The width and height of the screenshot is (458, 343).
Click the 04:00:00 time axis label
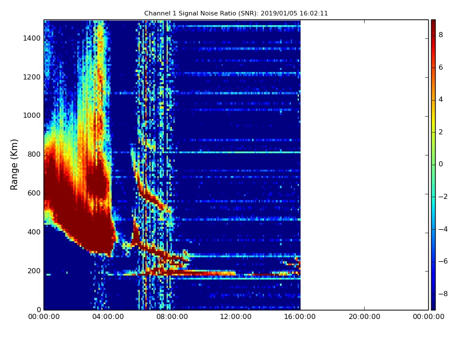tap(108, 317)
